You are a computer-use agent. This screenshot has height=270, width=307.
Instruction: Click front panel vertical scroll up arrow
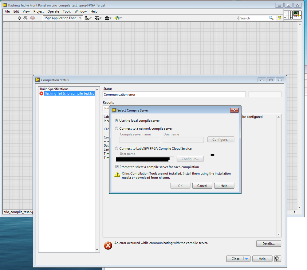(x=300, y=24)
